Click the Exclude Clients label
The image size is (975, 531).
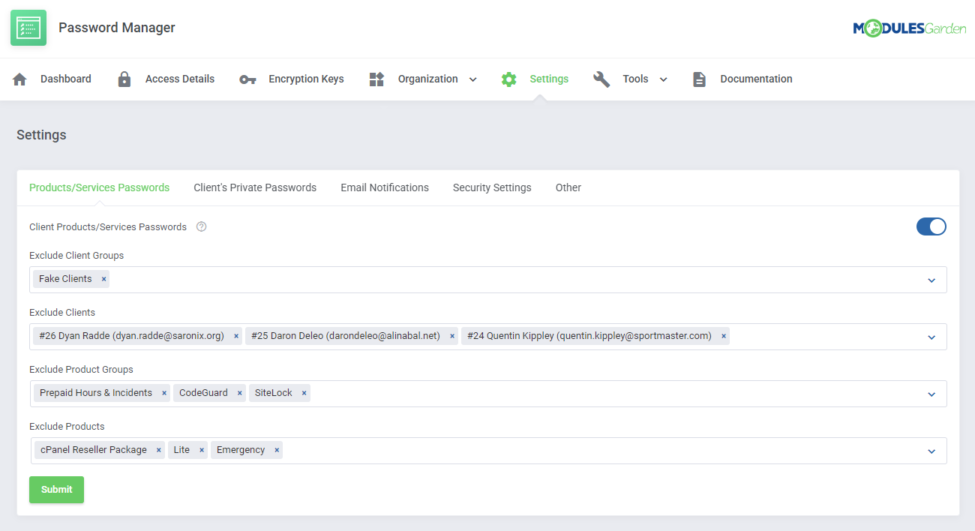[x=62, y=313]
